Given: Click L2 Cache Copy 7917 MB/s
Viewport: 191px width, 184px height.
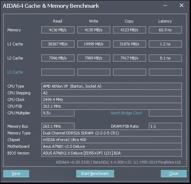Looking at the screenshot, I should click(130, 58).
